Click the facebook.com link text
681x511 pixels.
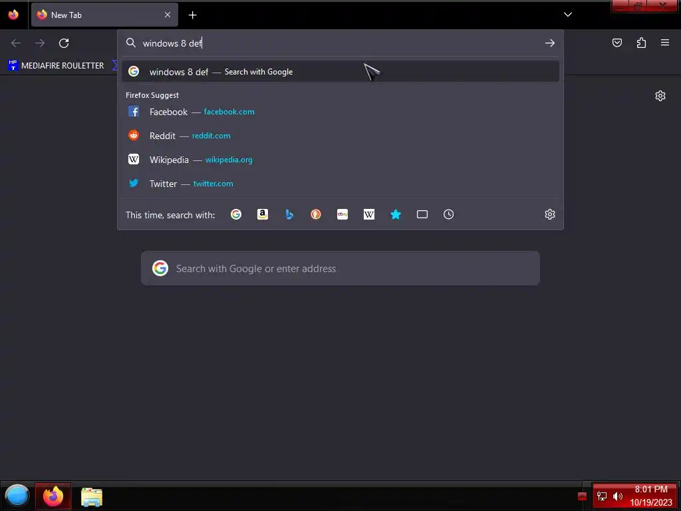pyautogui.click(x=229, y=112)
